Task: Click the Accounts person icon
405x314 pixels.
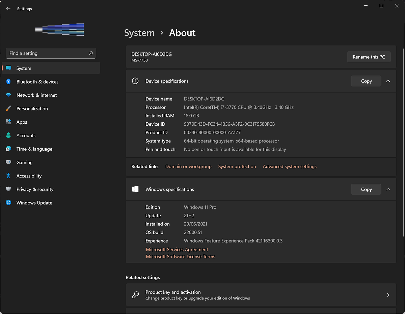Action: coord(8,136)
